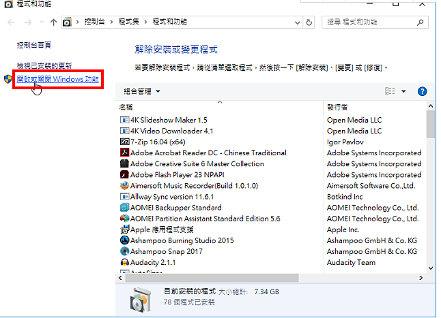Click the Apple 應用程式支援 icon
The height and width of the screenshot is (318, 441).
(x=124, y=229)
